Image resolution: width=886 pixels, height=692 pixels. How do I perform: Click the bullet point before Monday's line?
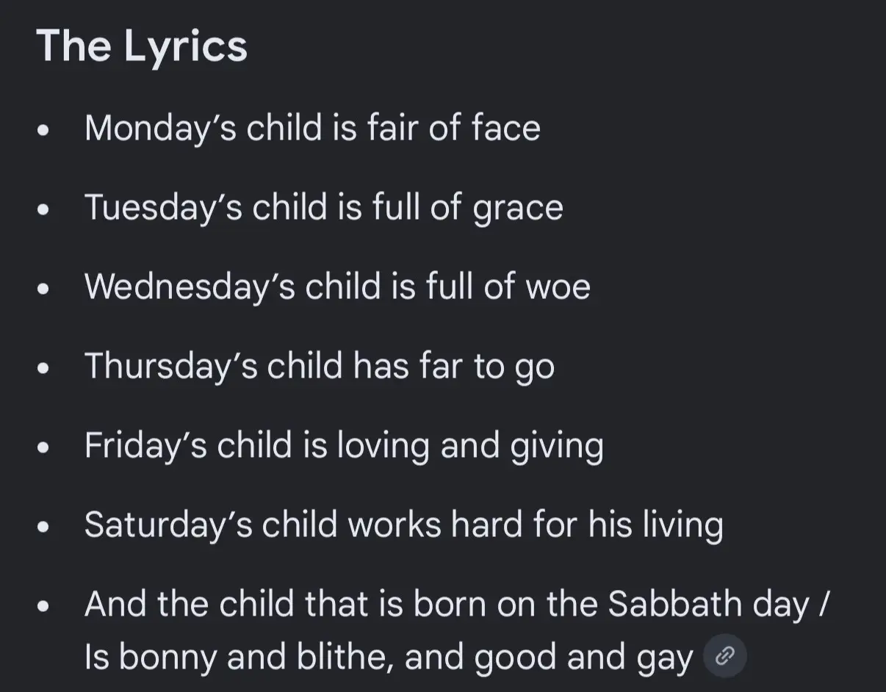click(x=44, y=131)
